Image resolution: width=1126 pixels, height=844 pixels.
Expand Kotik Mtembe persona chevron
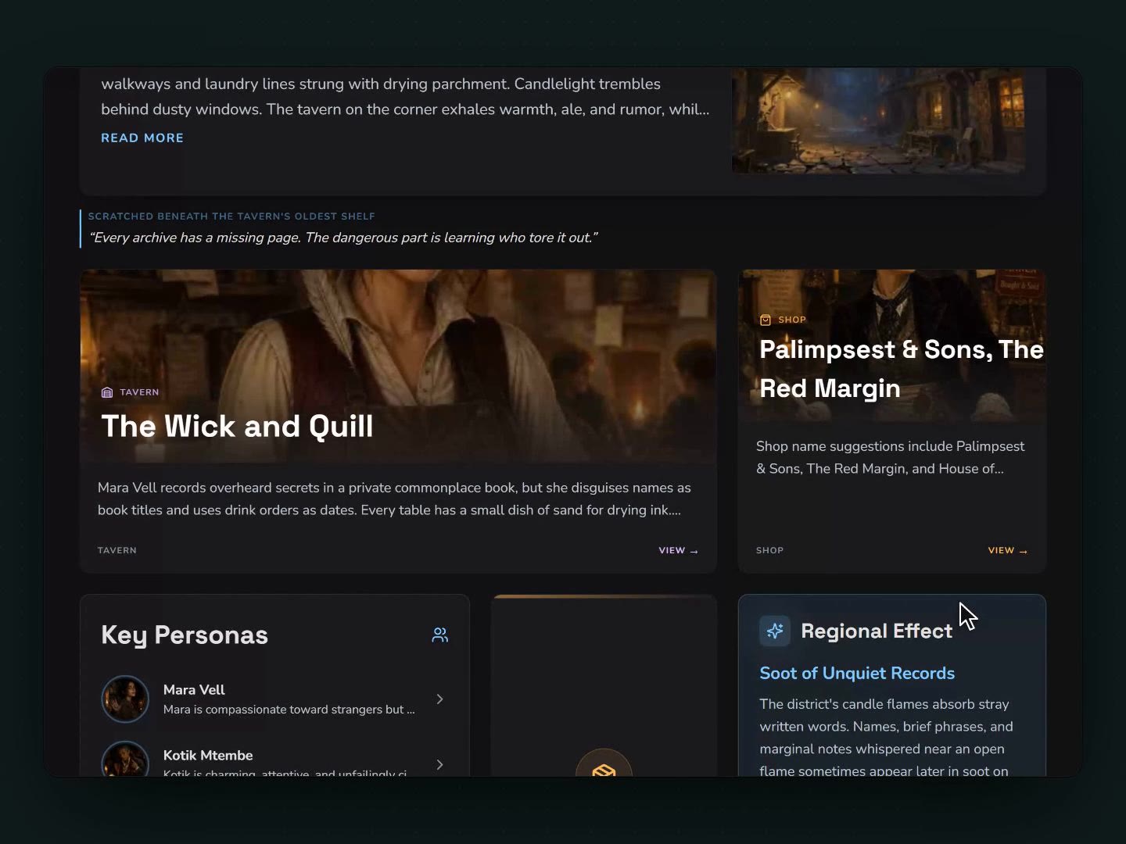pos(439,764)
